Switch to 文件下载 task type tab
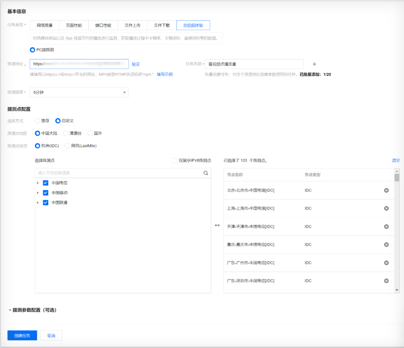 pos(162,25)
